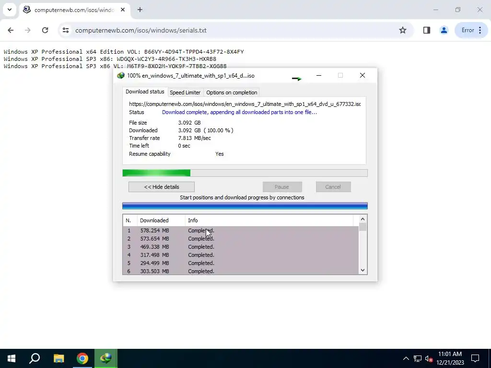This screenshot has height=368, width=491.
Task: Click the Internet Download Manager taskbar icon
Action: tap(106, 358)
